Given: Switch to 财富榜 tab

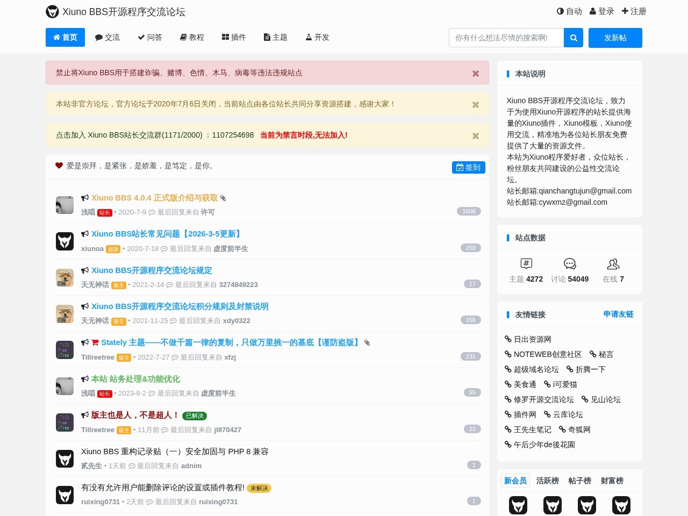Looking at the screenshot, I should (612, 481).
